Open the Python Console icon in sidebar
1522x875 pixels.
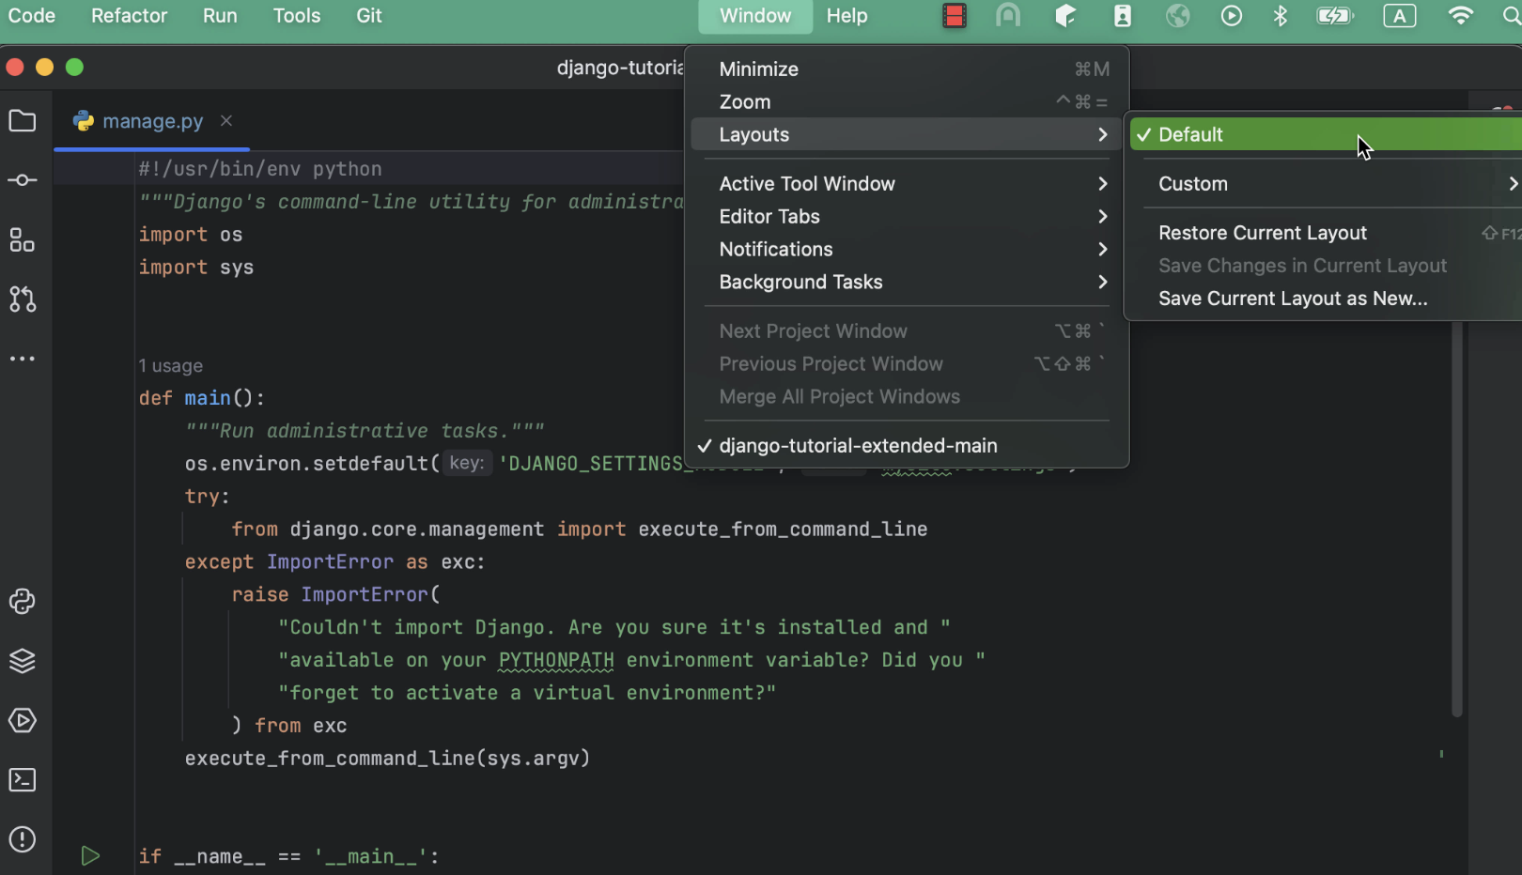point(23,602)
